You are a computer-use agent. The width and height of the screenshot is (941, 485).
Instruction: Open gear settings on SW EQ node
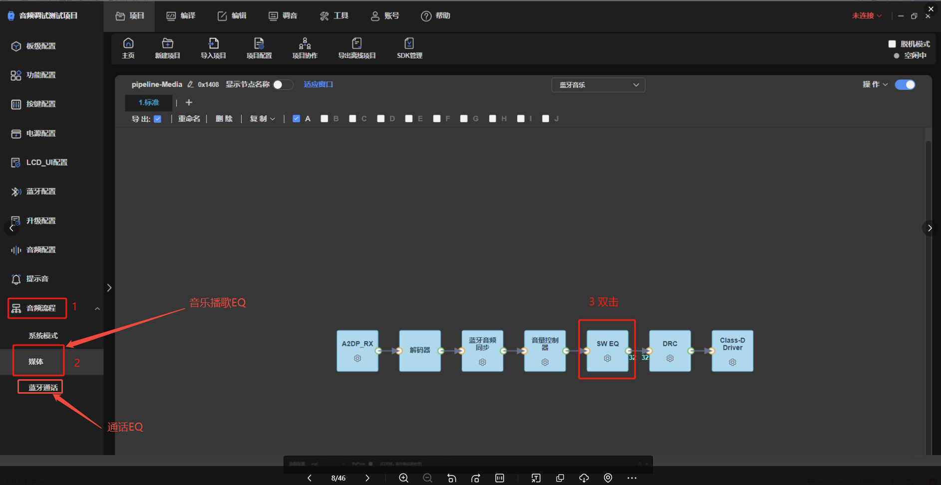607,358
